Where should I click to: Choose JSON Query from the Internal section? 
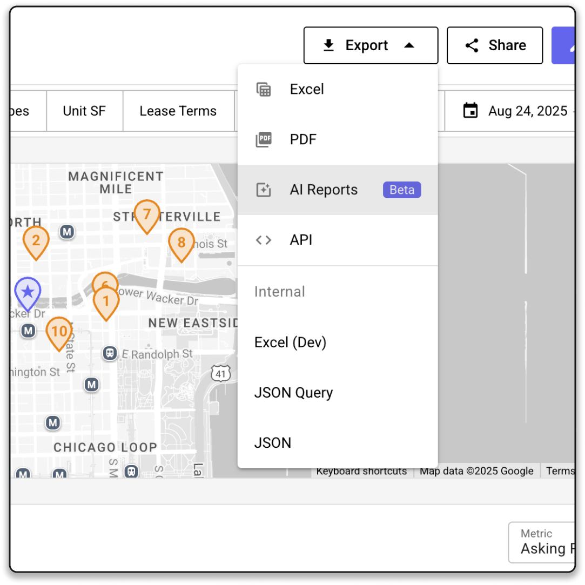[x=293, y=393]
